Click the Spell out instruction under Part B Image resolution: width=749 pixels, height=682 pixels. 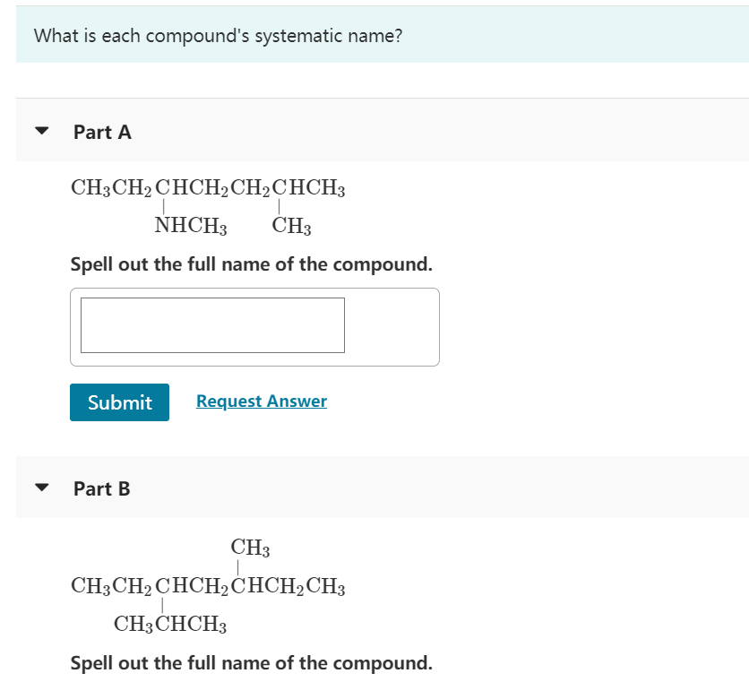point(252,662)
